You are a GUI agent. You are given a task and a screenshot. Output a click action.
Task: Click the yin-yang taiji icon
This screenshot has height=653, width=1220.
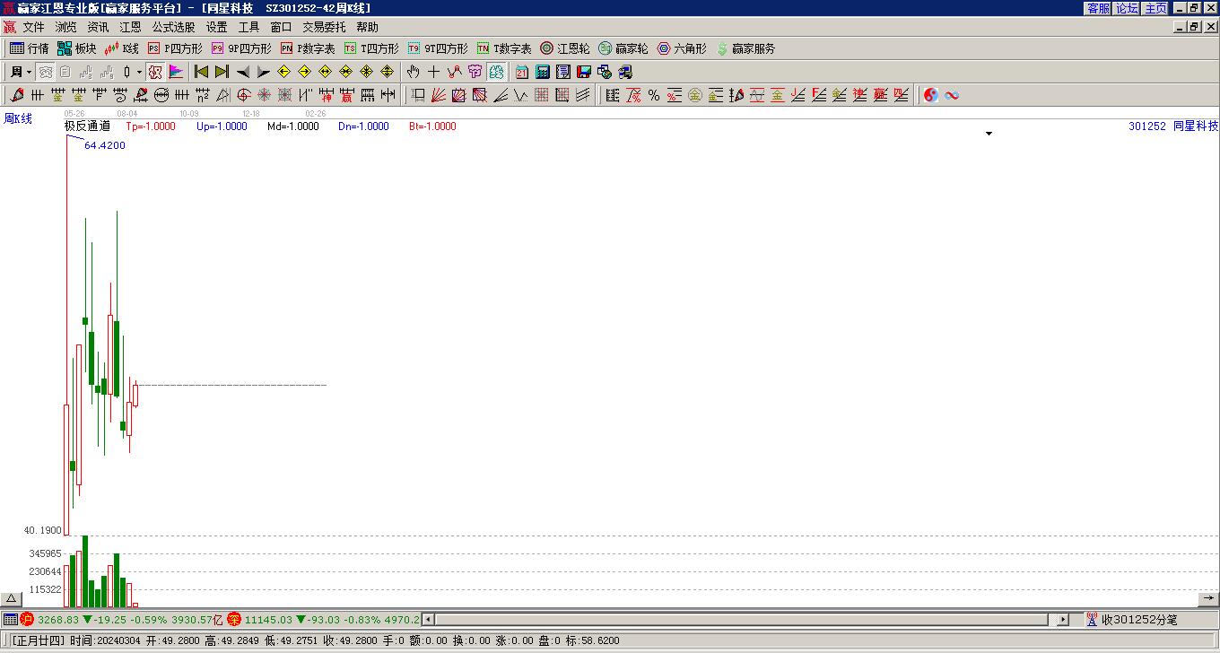[x=931, y=95]
